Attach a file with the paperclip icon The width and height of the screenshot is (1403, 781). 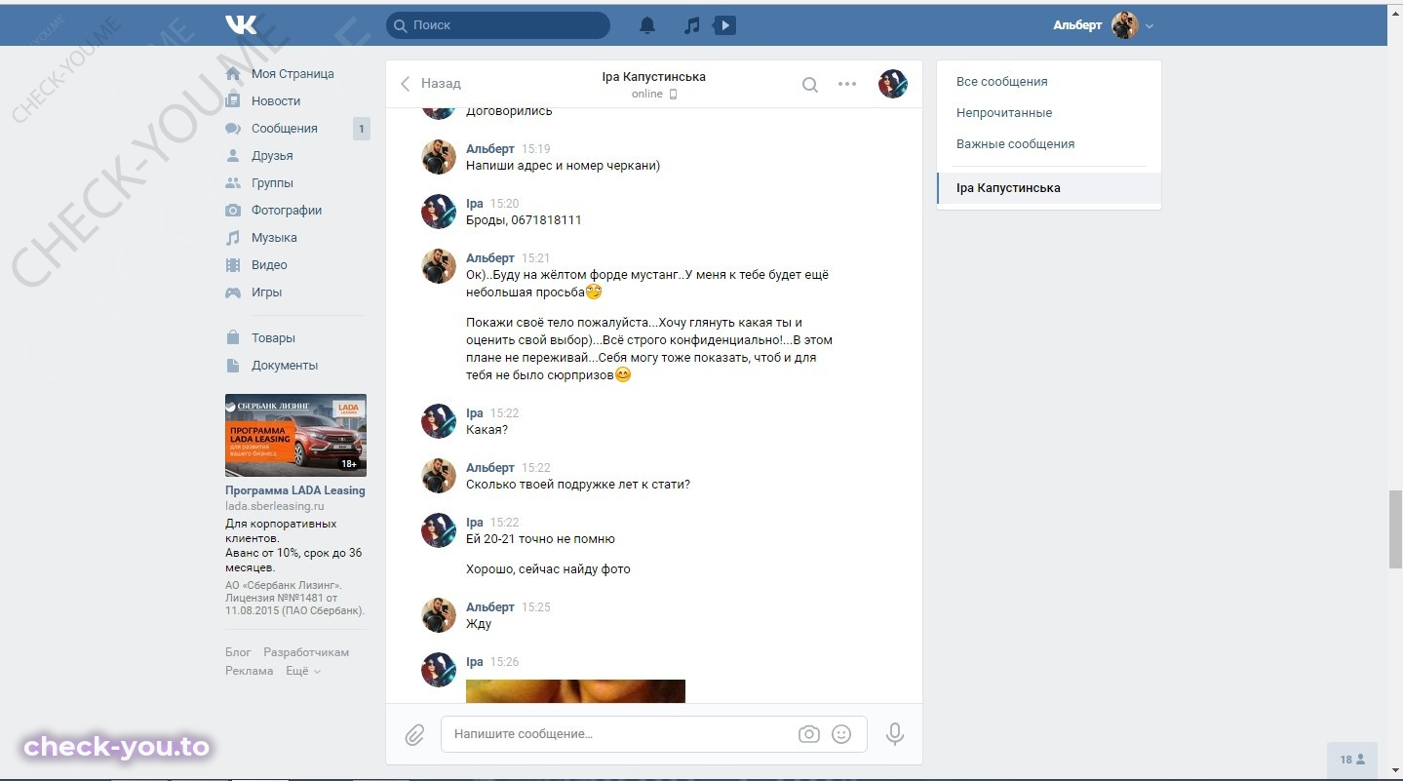tap(415, 734)
